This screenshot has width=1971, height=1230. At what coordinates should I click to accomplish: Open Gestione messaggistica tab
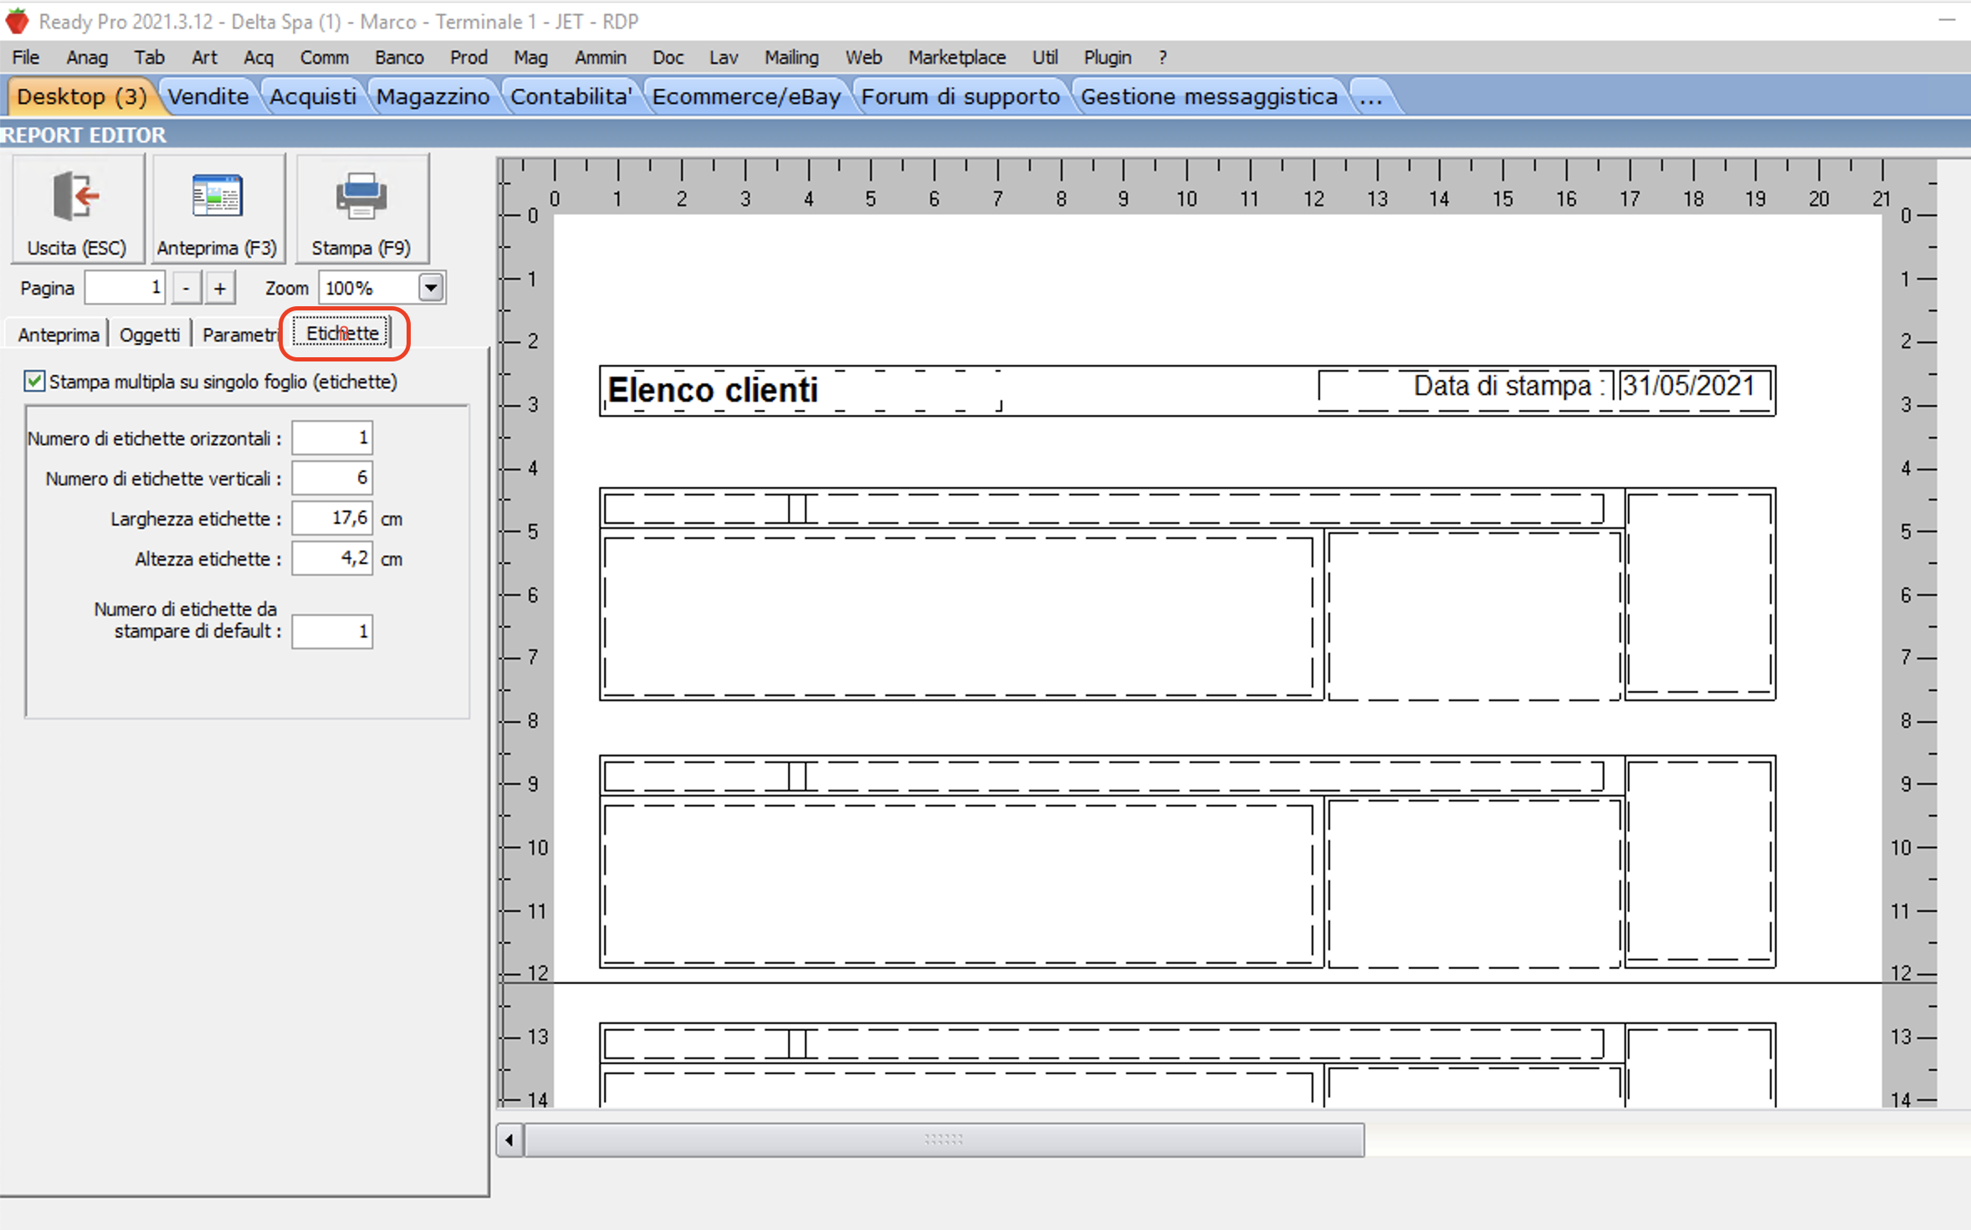1209,96
